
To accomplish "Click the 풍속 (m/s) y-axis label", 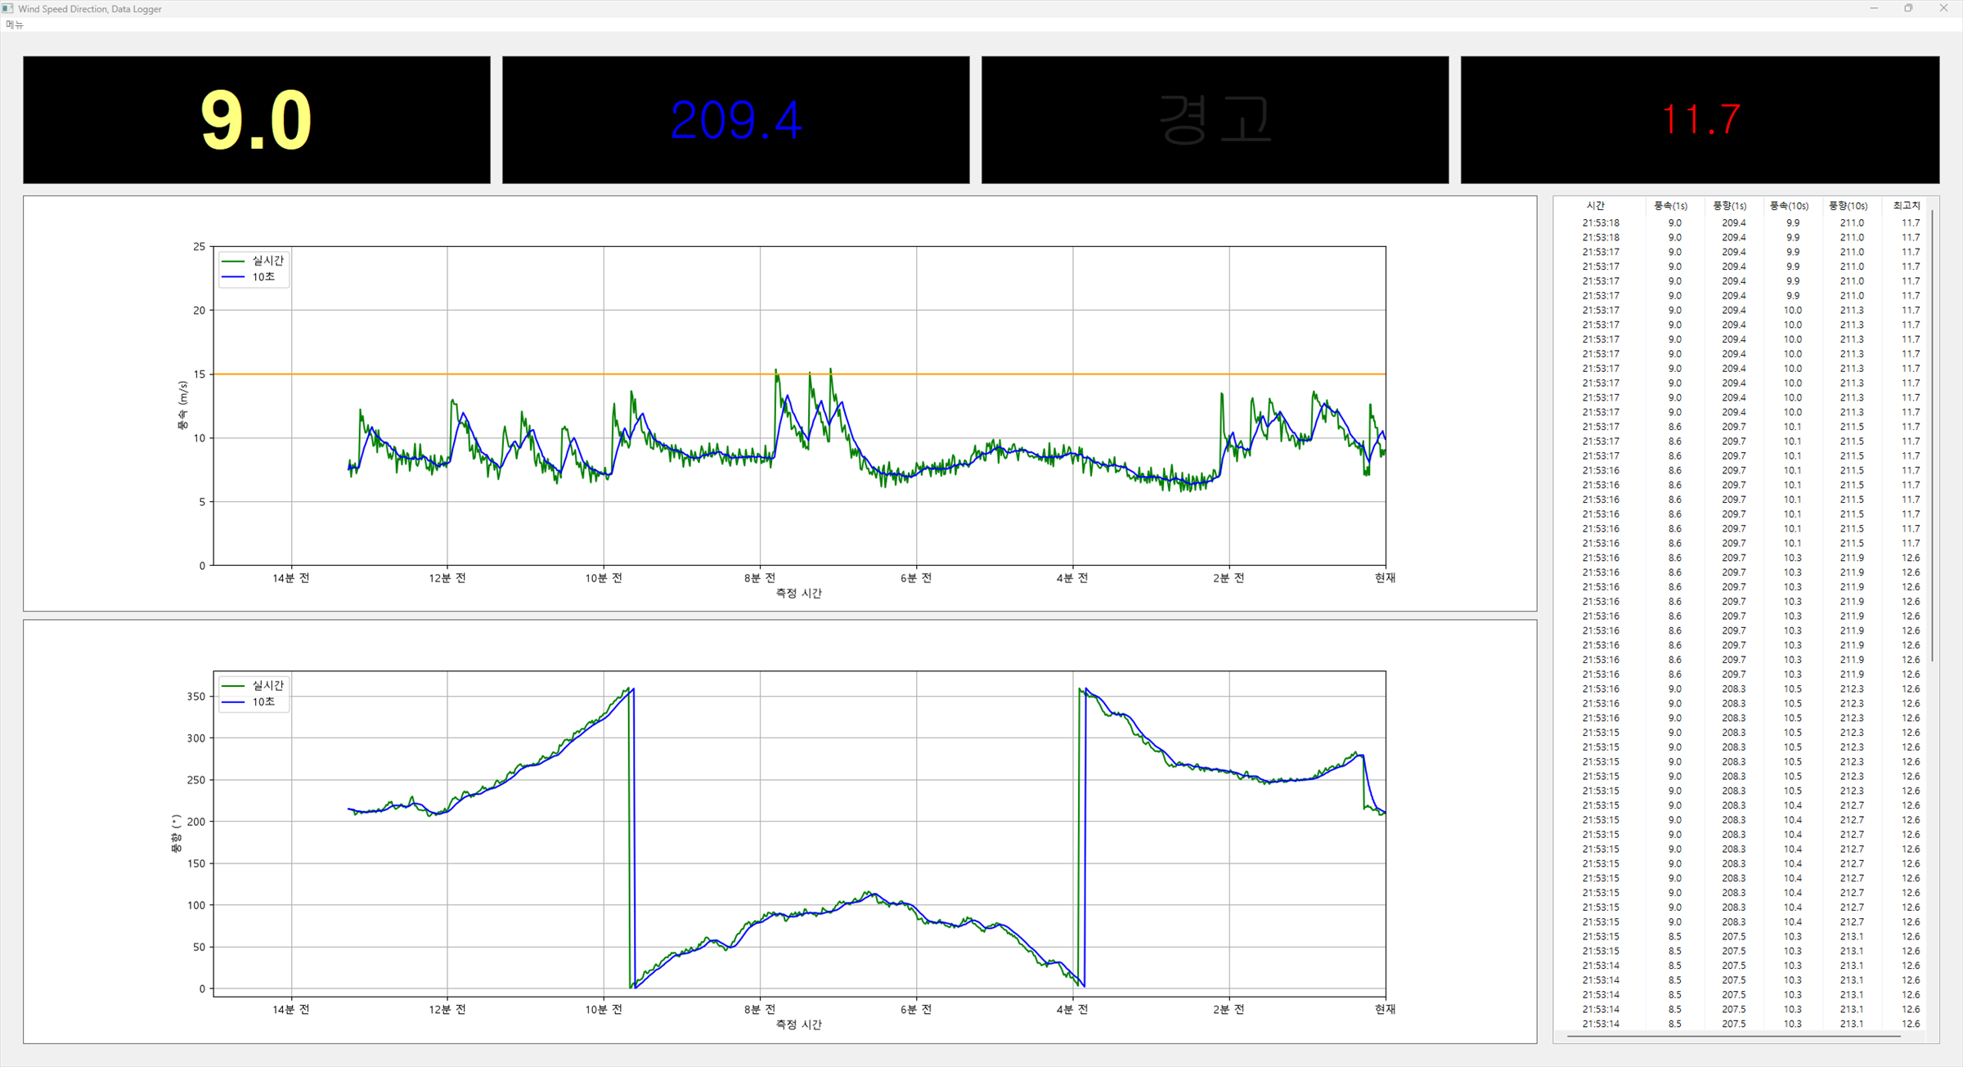I will click(x=182, y=406).
